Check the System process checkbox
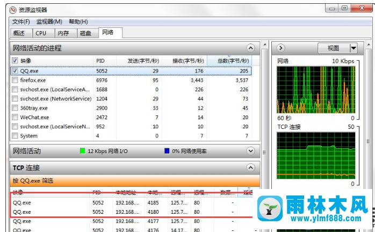 pyautogui.click(x=15, y=136)
